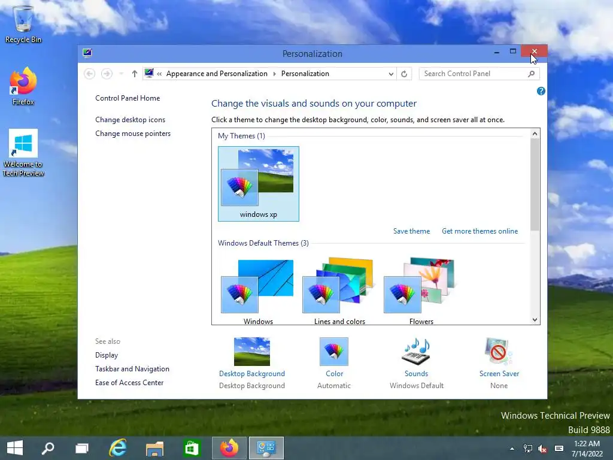
Task: Open Ease of Access Center link
Action: point(129,383)
